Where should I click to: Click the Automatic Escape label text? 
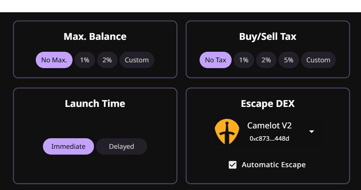(x=273, y=165)
